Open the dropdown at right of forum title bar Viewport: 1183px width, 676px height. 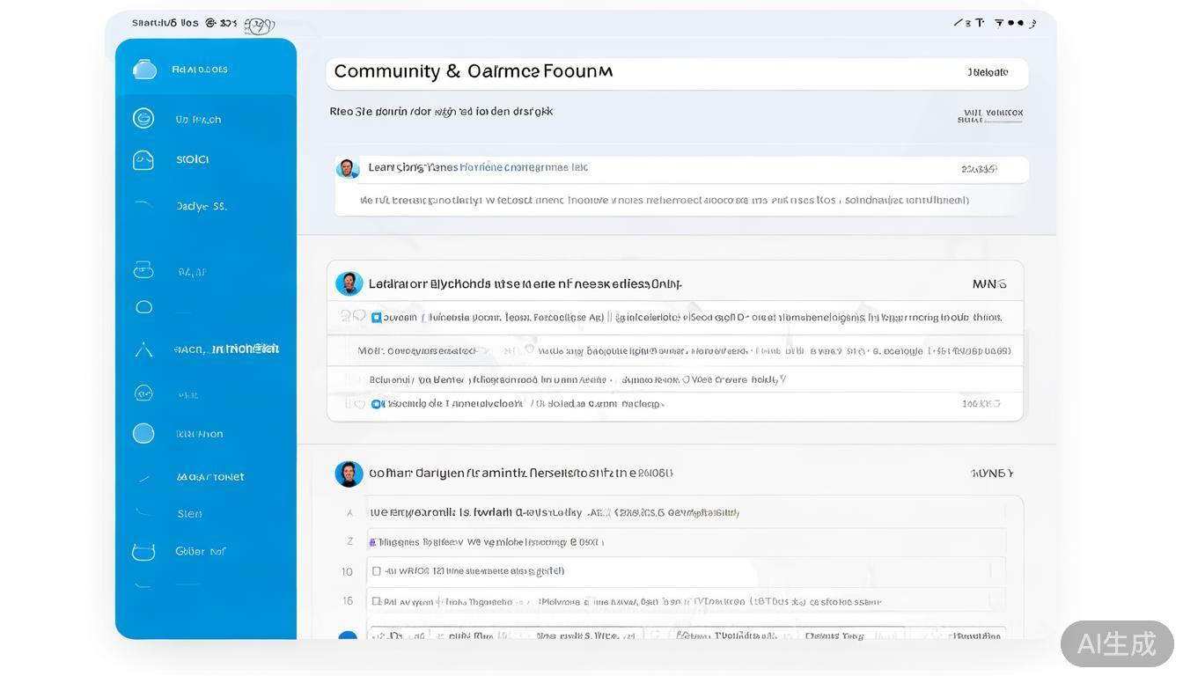pos(988,73)
